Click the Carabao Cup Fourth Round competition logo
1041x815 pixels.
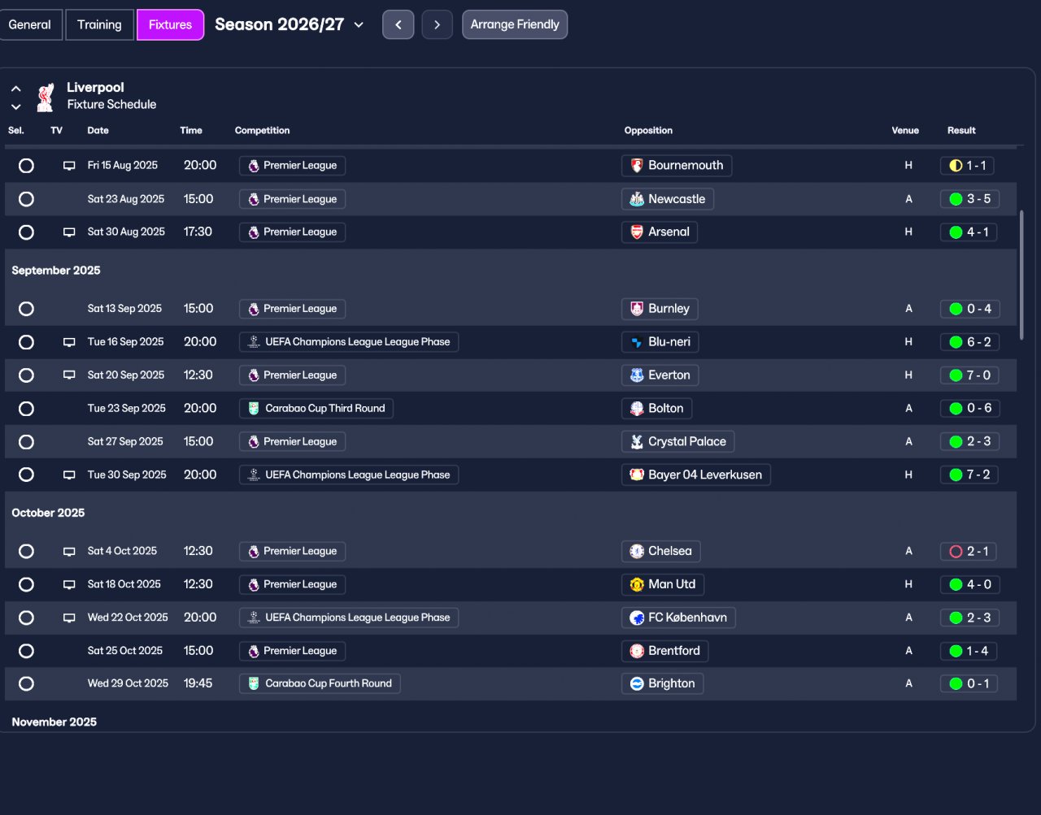tap(254, 683)
